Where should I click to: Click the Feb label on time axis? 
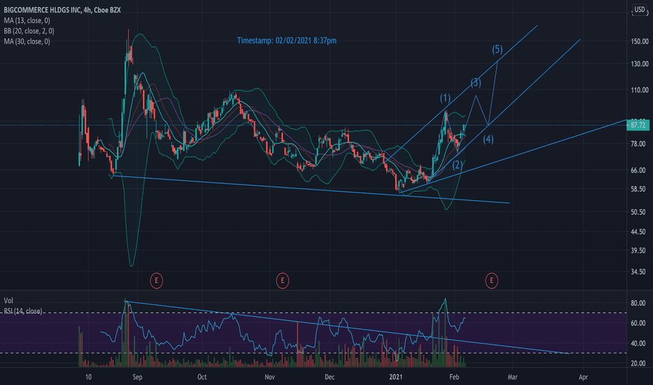454,377
